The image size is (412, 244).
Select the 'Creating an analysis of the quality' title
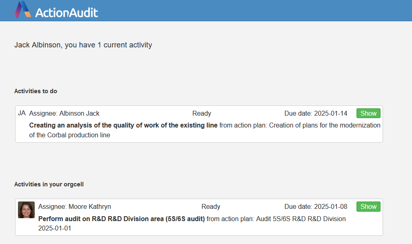coord(123,125)
